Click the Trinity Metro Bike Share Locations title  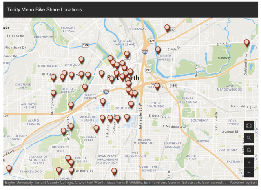coord(44,9)
